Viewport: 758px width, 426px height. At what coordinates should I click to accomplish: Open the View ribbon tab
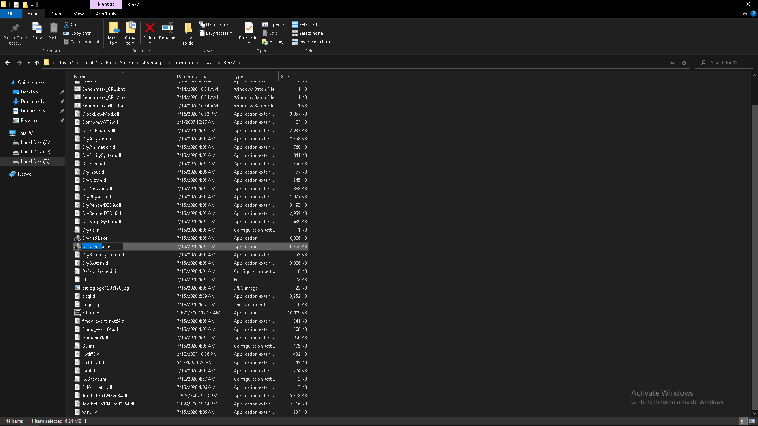[79, 14]
